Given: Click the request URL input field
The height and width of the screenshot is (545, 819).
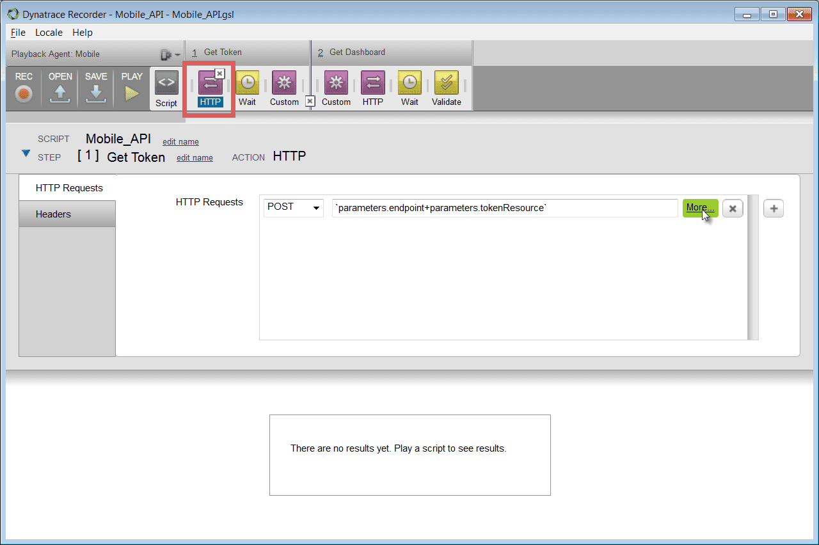Looking at the screenshot, I should 505,208.
